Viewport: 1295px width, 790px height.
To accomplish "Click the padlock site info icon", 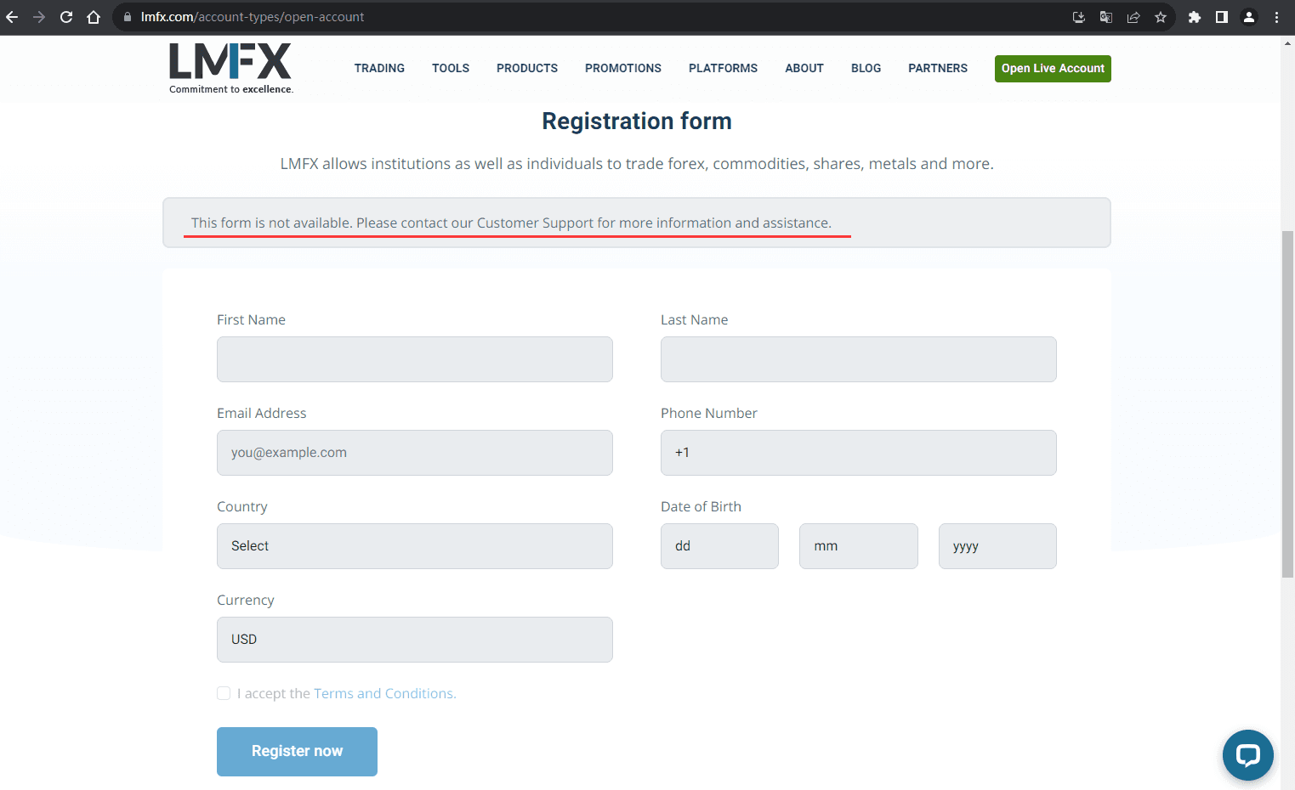I will click(128, 17).
